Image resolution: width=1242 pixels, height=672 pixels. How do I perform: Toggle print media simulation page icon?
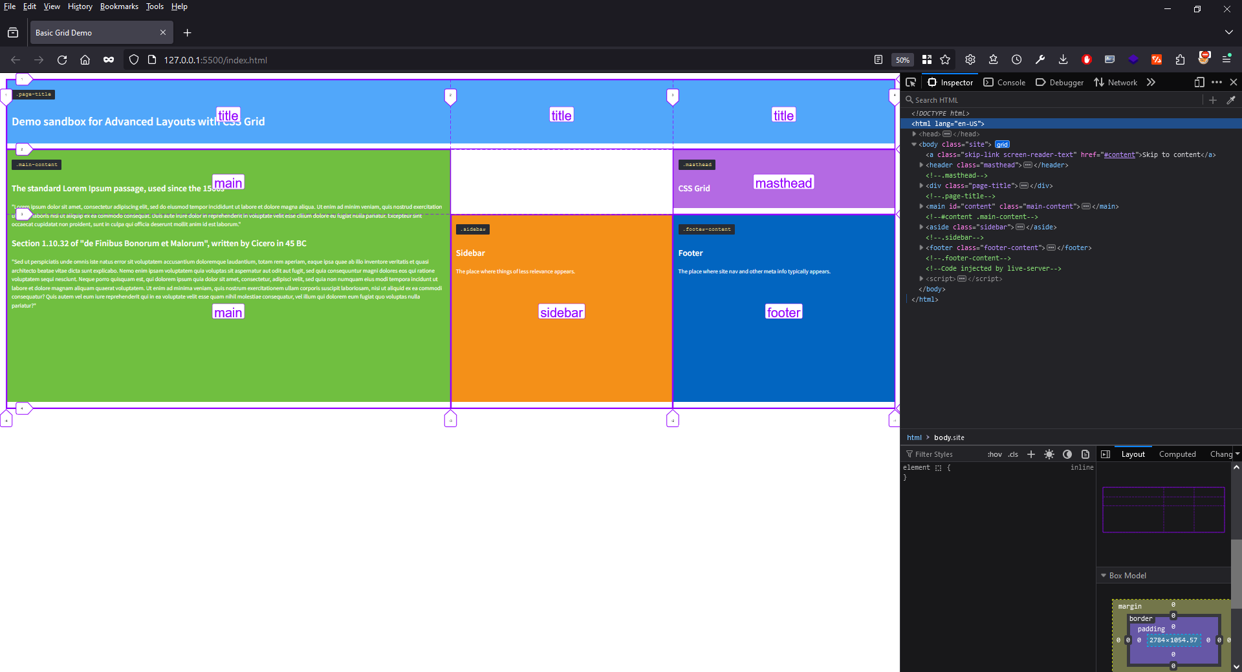tap(1085, 454)
